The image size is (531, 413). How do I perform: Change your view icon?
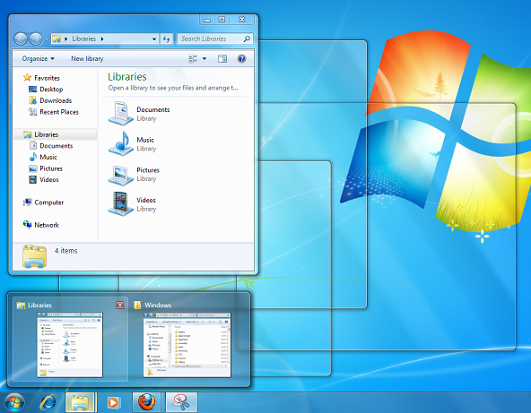click(193, 59)
